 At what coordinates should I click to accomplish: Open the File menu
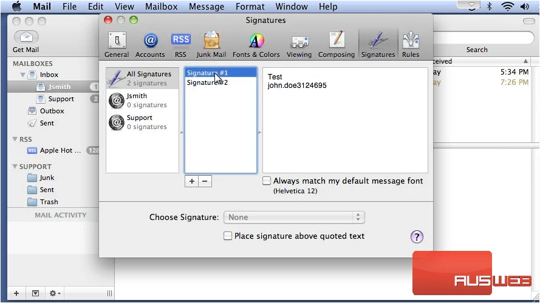pyautogui.click(x=70, y=7)
